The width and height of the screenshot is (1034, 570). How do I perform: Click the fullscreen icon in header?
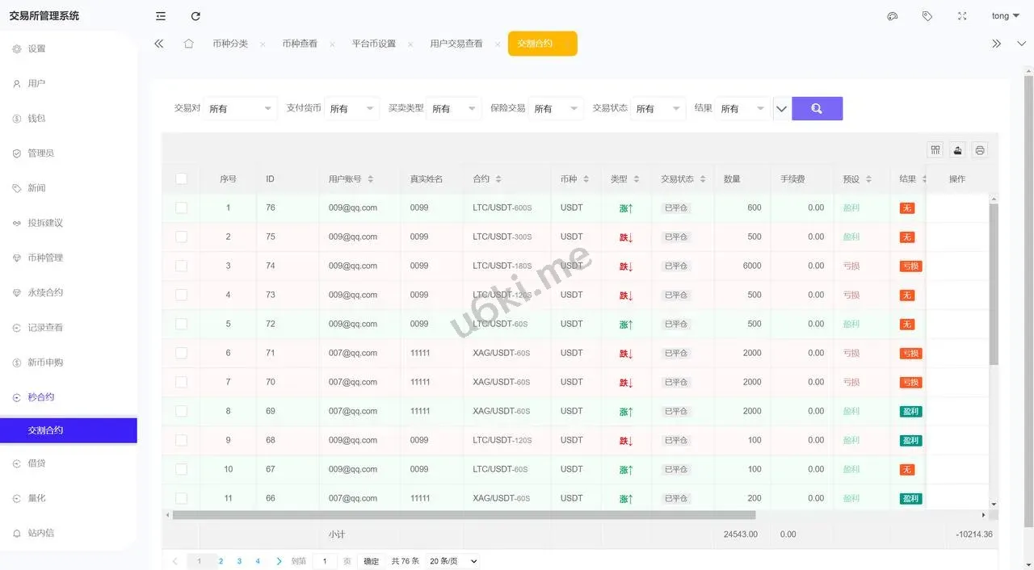(962, 16)
